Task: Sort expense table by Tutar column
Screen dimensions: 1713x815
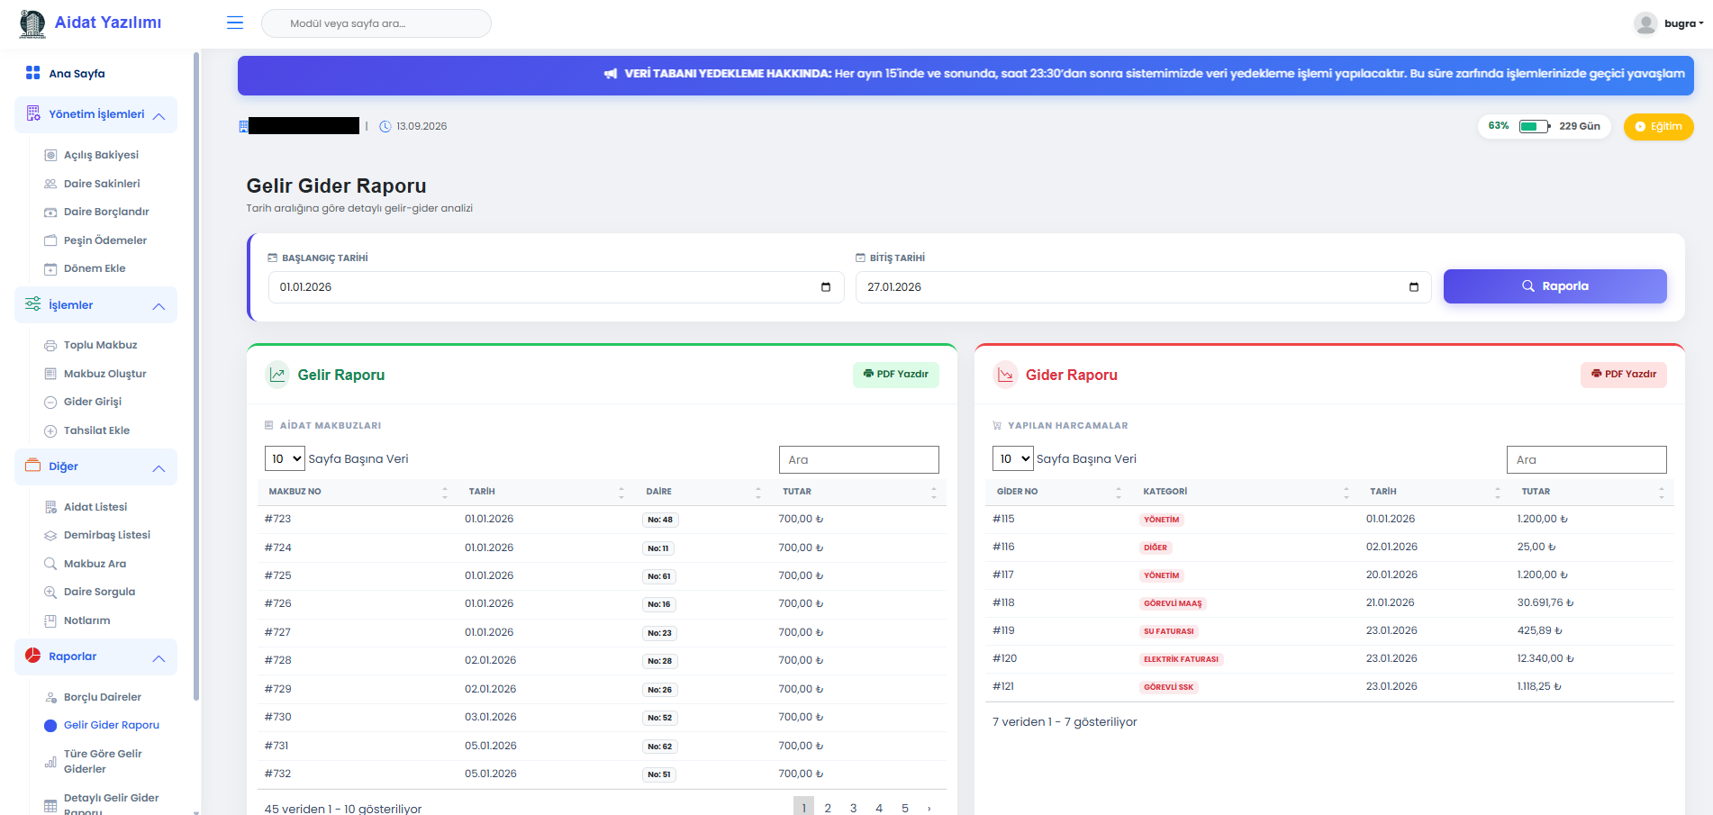Action: click(1661, 492)
